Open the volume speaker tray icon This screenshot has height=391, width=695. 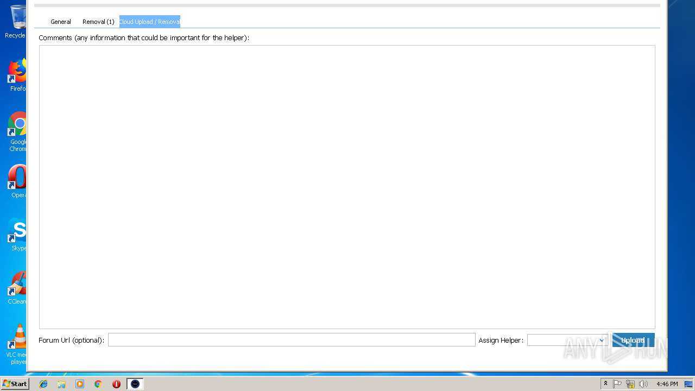click(x=643, y=384)
